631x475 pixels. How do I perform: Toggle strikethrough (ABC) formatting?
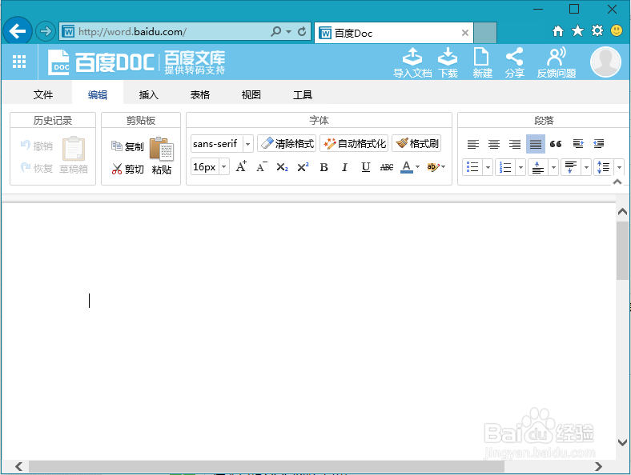[386, 167]
